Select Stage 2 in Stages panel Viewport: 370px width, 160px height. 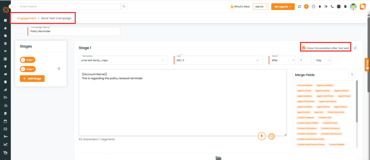click(28, 69)
